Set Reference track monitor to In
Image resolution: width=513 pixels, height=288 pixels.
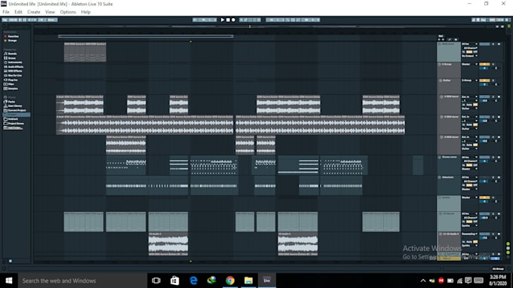click(x=464, y=52)
